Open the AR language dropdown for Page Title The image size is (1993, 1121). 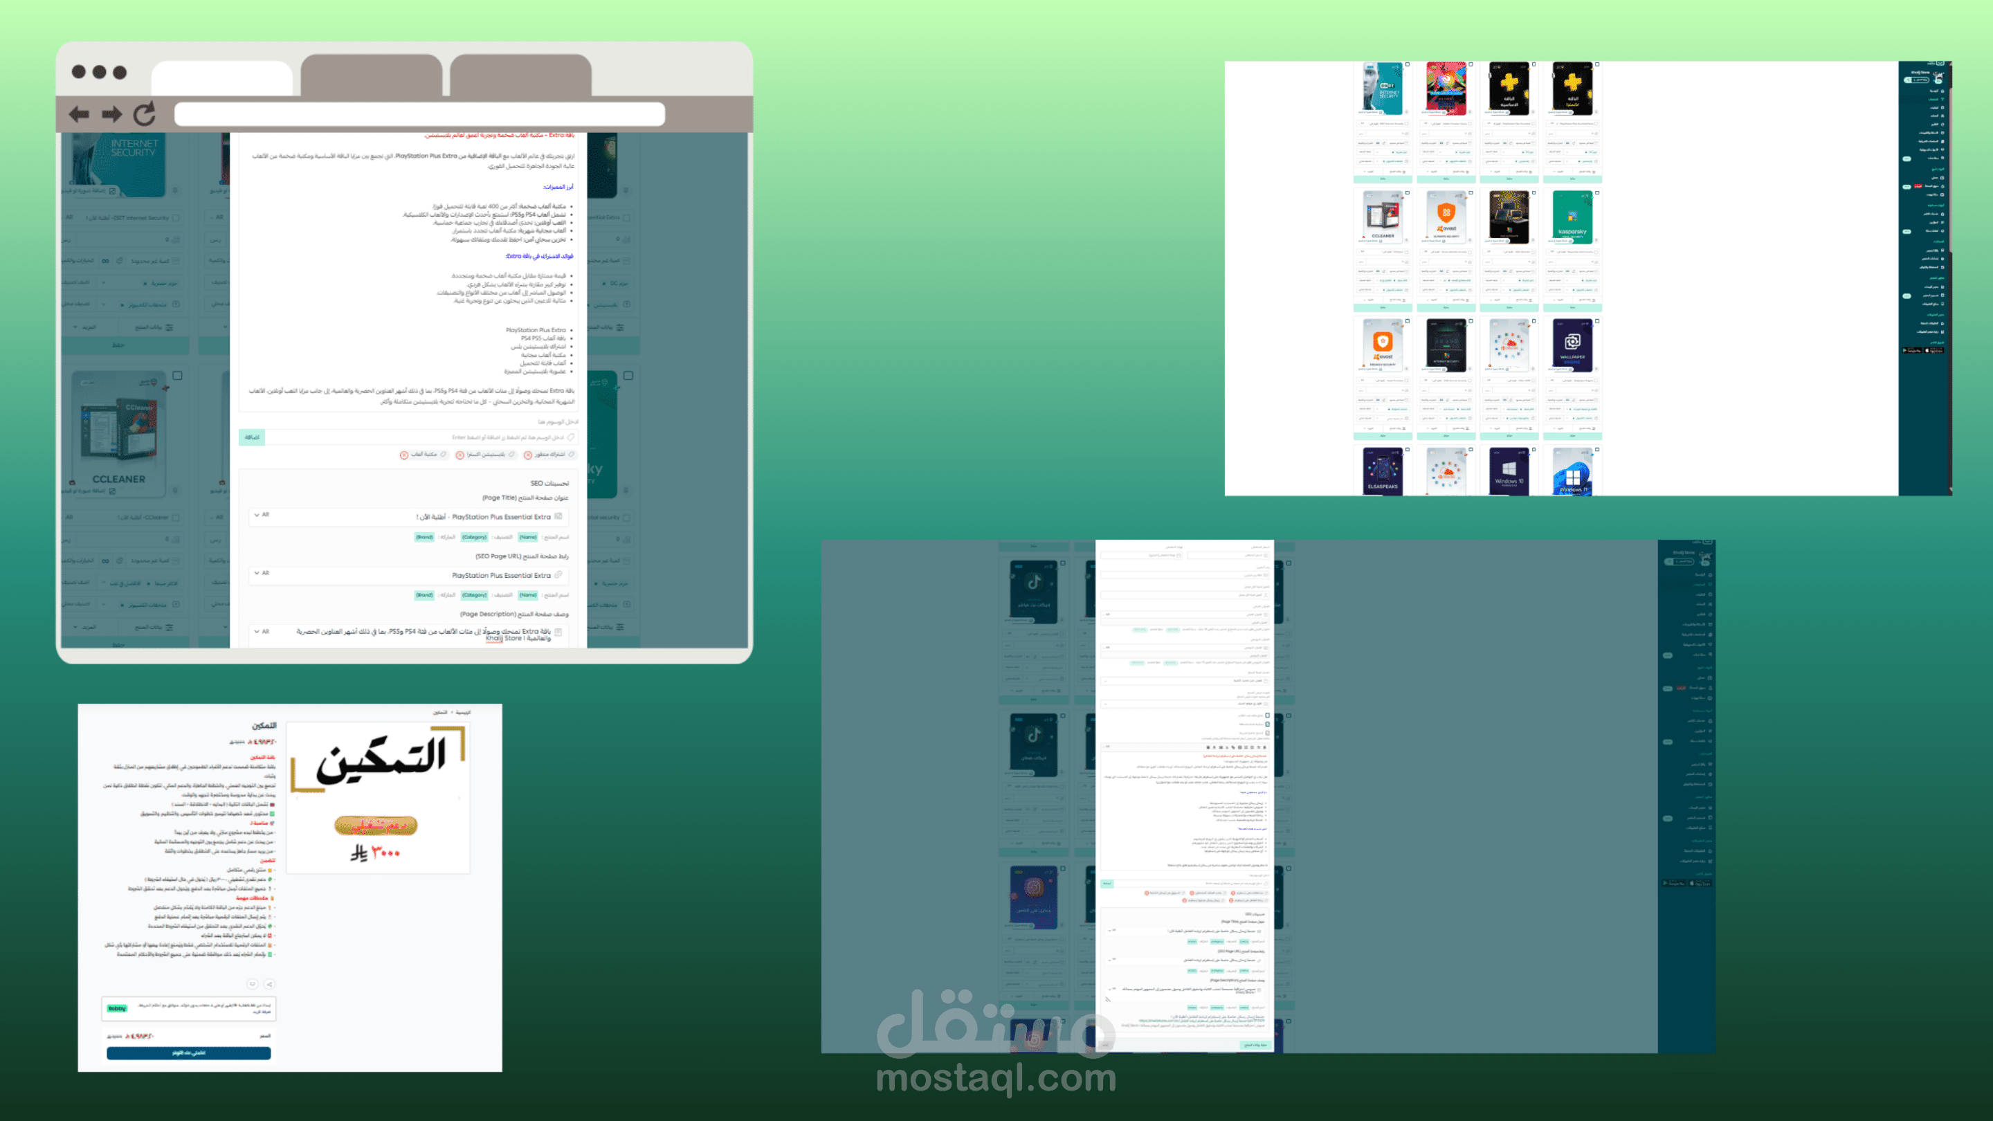pyautogui.click(x=262, y=514)
